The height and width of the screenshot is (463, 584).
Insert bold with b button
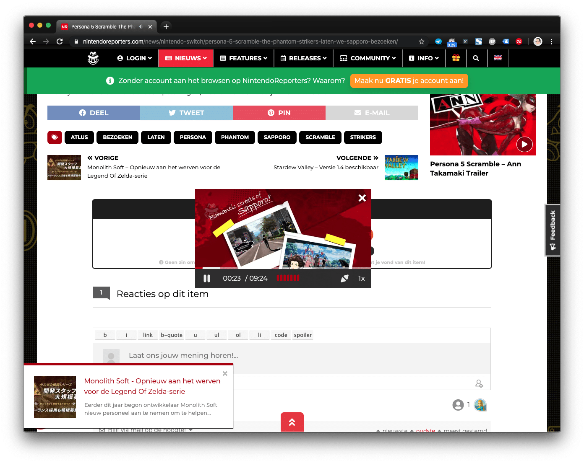point(105,335)
